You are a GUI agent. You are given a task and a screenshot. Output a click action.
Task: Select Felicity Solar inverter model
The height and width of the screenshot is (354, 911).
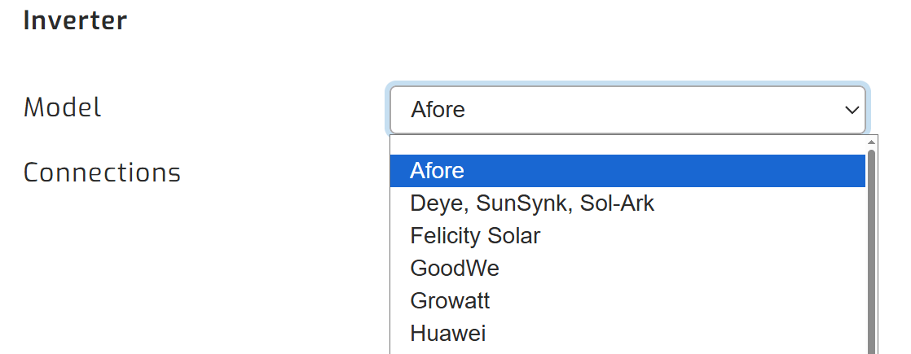point(475,236)
